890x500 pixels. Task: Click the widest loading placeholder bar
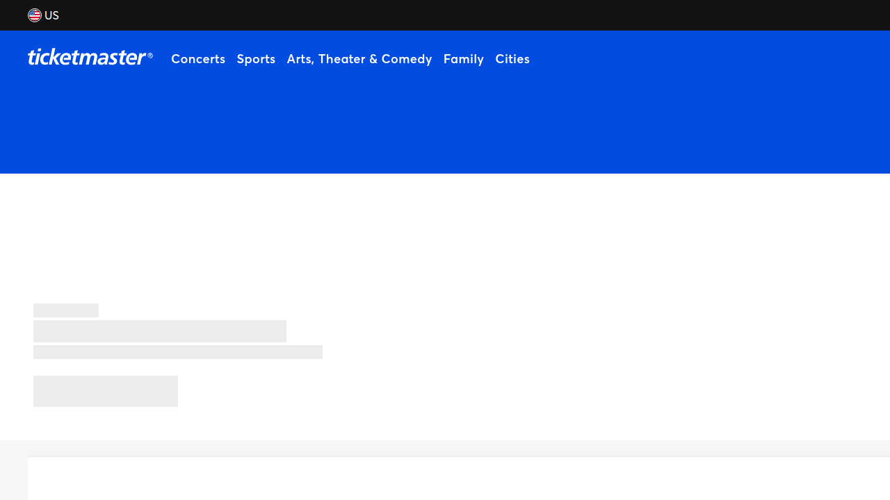(178, 352)
